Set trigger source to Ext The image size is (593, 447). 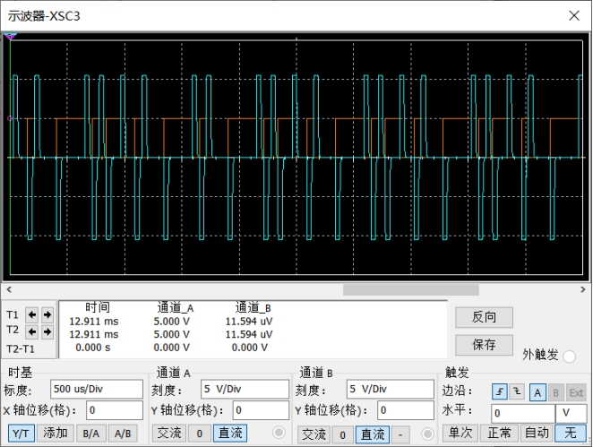click(x=576, y=392)
